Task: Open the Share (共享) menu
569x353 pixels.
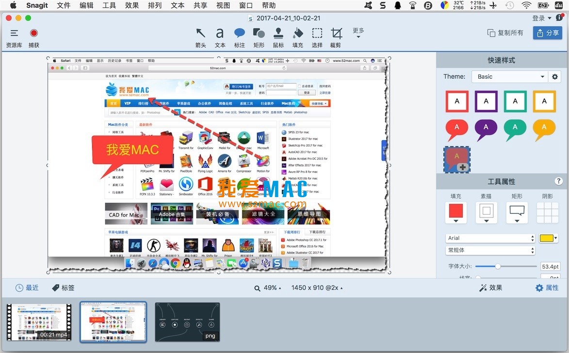Action: 200,5
